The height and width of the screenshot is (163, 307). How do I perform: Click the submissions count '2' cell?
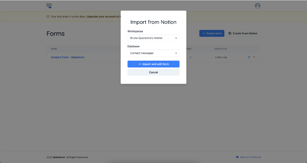pos(191,57)
